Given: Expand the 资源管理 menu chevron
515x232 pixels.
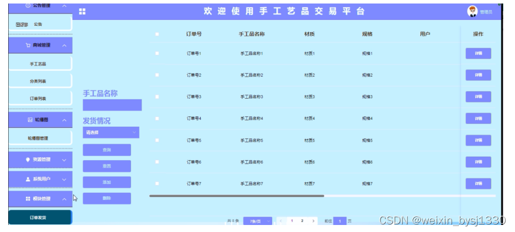Looking at the screenshot, I should [64, 160].
